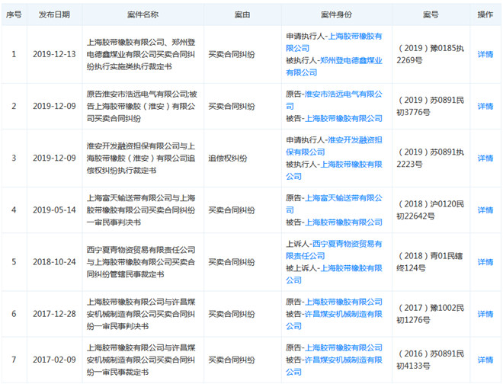The height and width of the screenshot is (384, 503).
Task: Click the 序号 column header
Action: point(14,14)
